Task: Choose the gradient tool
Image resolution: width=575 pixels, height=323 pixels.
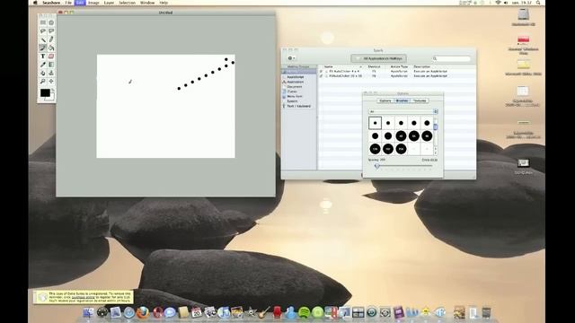Action: pos(51,65)
